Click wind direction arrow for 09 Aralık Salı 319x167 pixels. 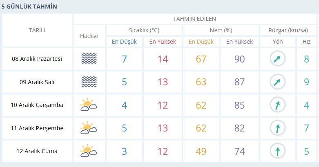(277, 82)
